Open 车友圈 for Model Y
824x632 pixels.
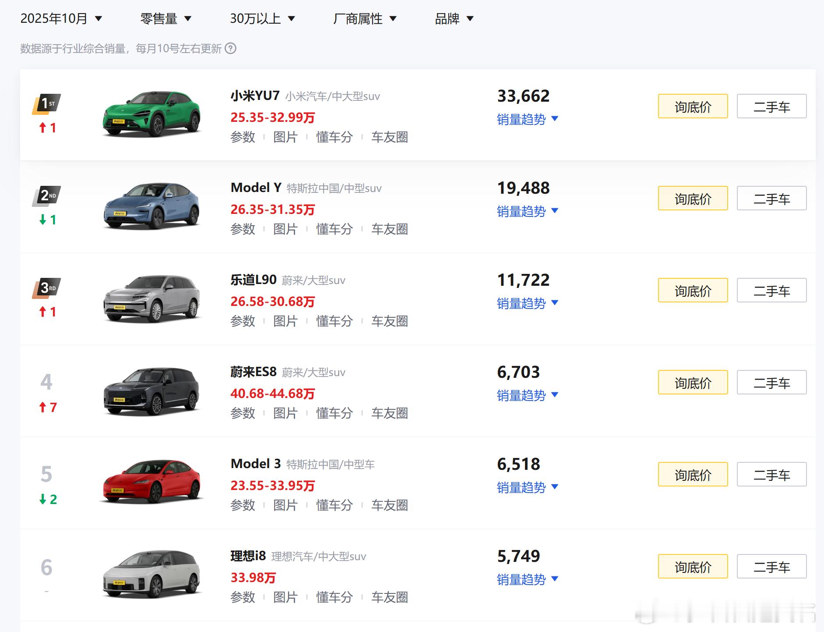[390, 229]
